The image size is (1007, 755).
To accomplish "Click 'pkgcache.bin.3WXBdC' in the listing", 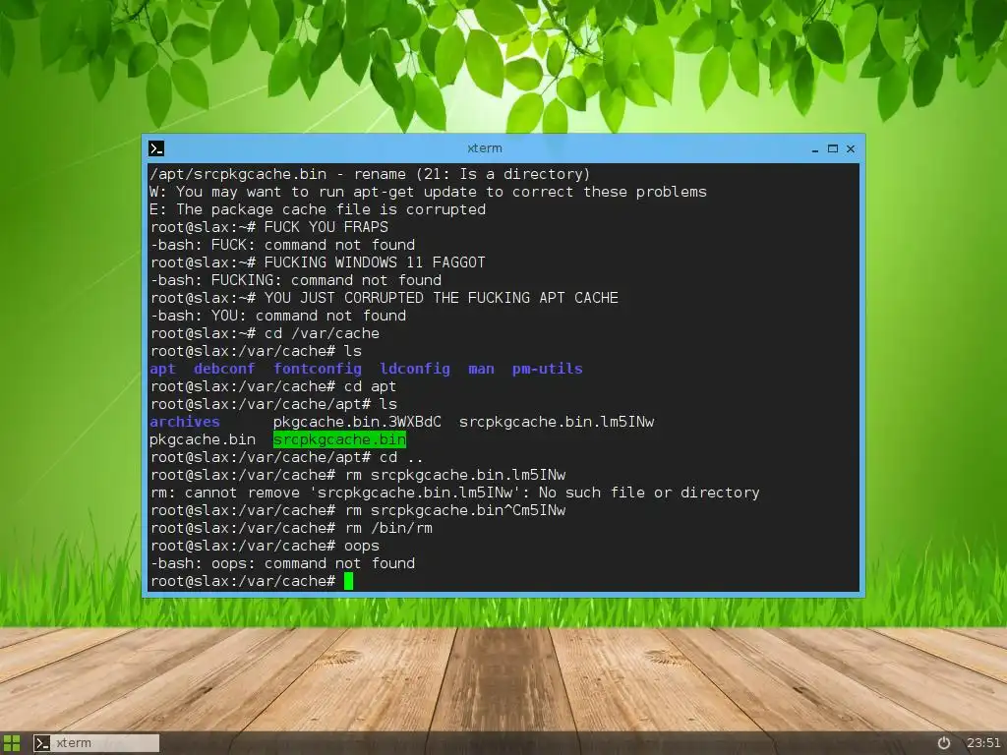I will pos(357,422).
